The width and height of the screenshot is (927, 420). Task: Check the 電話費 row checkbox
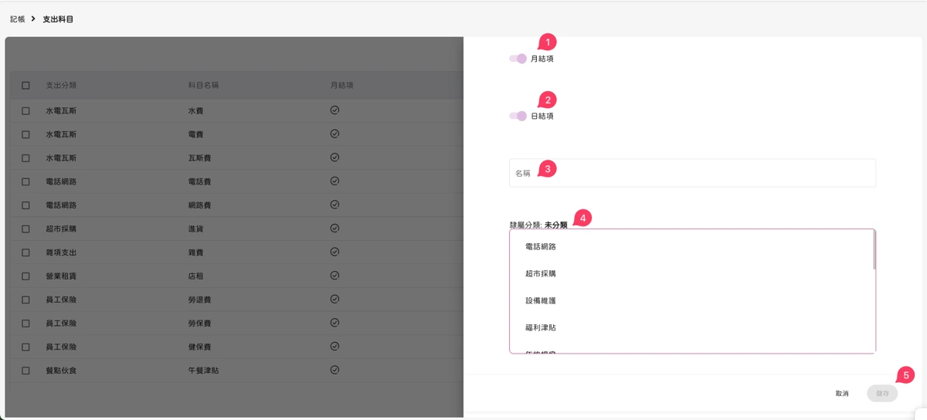(25, 182)
